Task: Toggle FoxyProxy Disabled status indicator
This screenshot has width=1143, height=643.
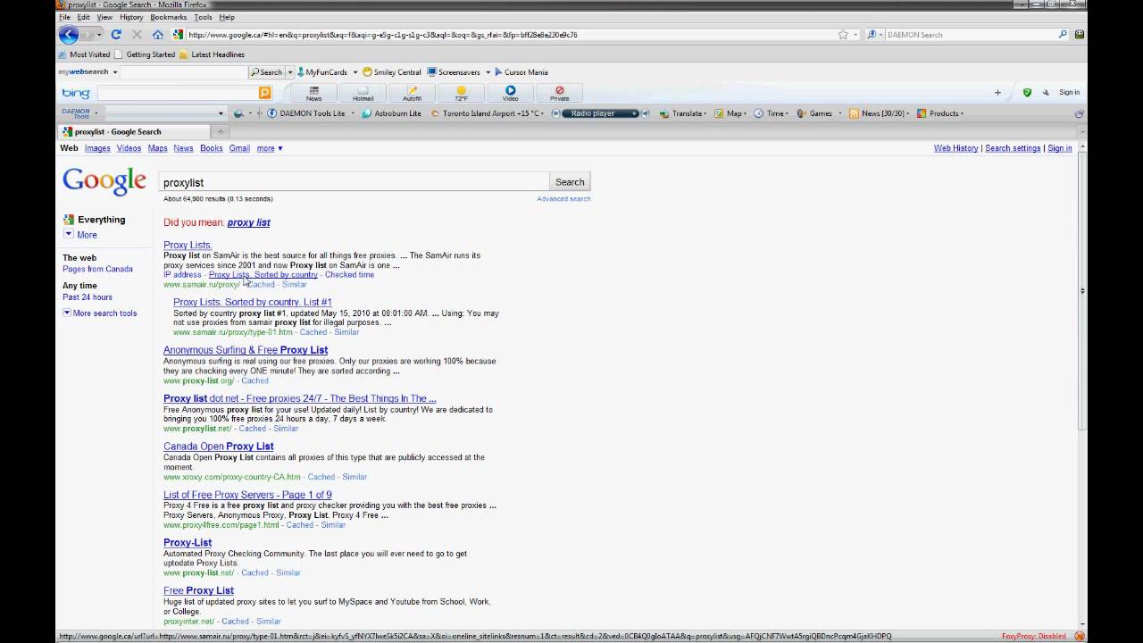Action: [x=1033, y=636]
